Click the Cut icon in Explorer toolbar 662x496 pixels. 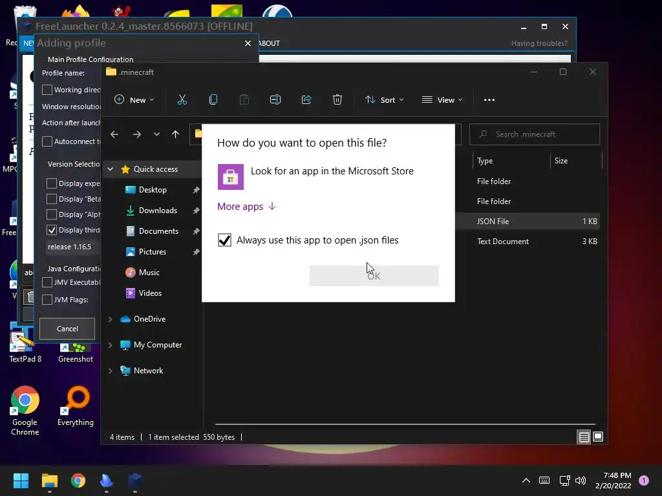coord(182,100)
